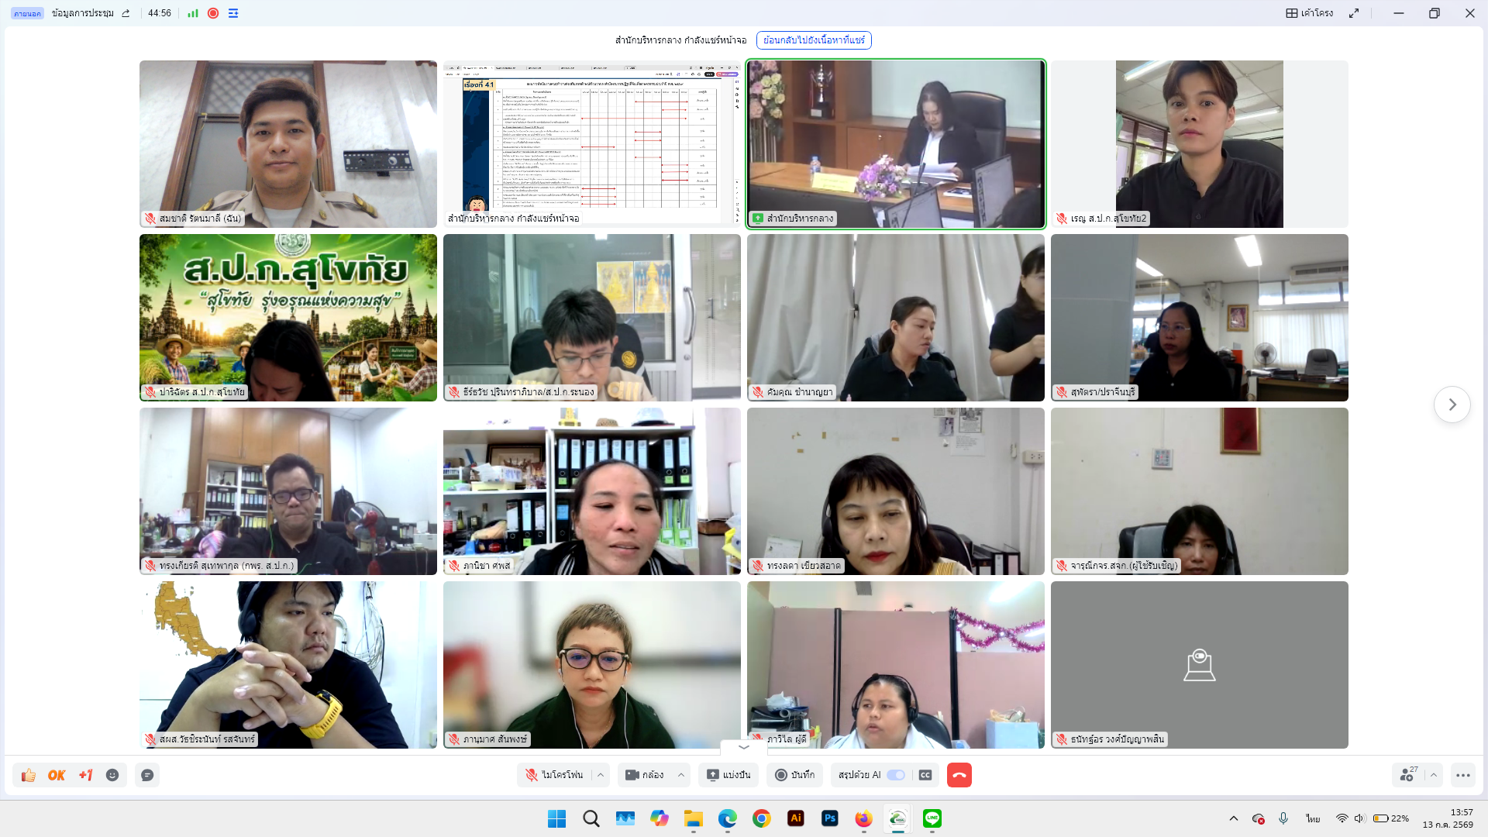
Task: Click muted mic icon on ภานุมาศ tile
Action: tap(454, 739)
